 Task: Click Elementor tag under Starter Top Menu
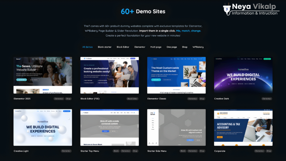coord(126,151)
